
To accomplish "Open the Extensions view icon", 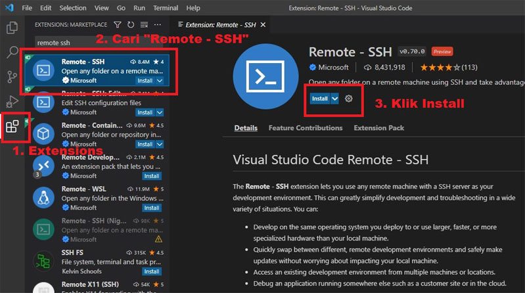I will (x=12, y=126).
